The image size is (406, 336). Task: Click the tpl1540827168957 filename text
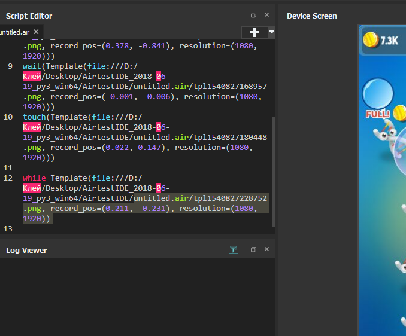pyautogui.click(x=230, y=86)
